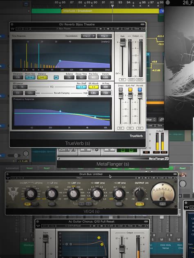
Task: Go to previous preset in Q10 window
Action: point(94,226)
